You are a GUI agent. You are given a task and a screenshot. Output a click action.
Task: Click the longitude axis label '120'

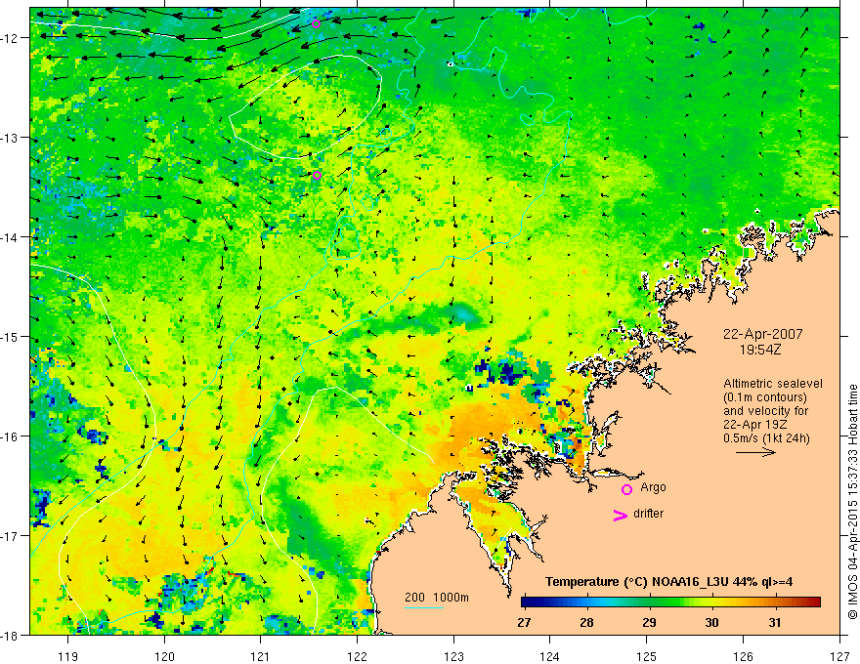pyautogui.click(x=164, y=656)
